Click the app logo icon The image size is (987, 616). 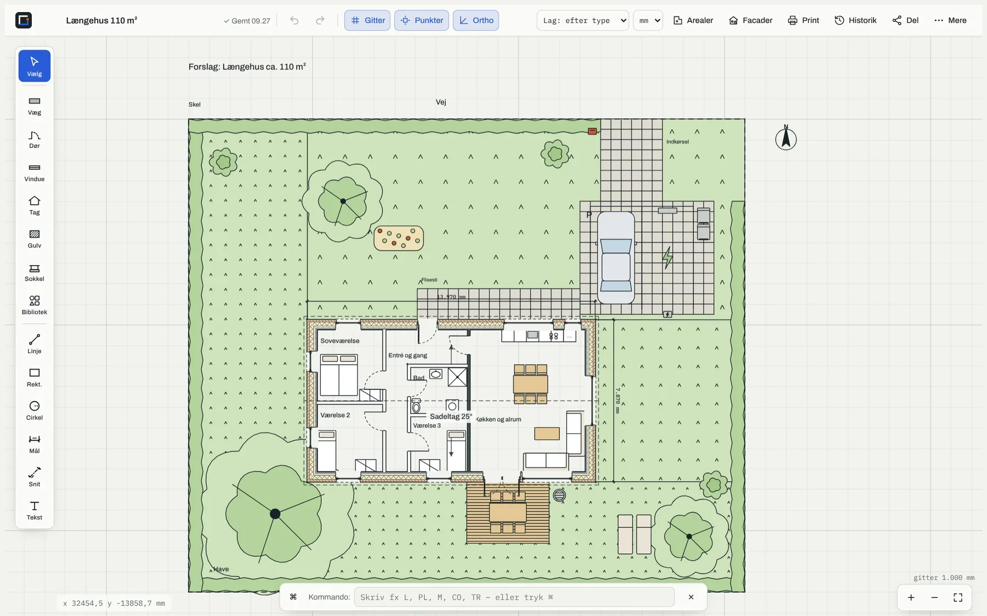[24, 20]
